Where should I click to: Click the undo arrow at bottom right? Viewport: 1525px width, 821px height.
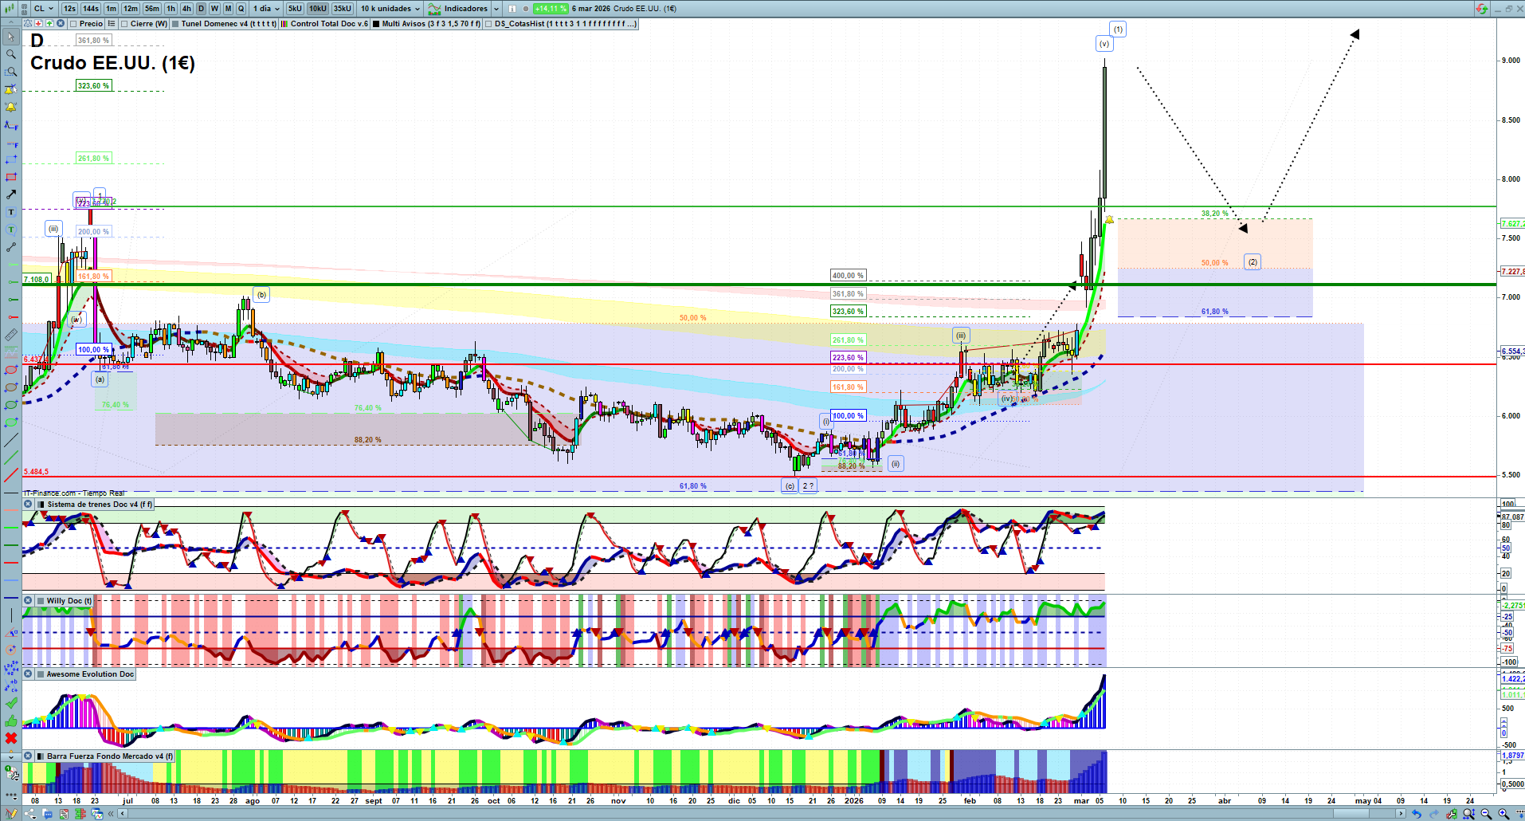1416,814
